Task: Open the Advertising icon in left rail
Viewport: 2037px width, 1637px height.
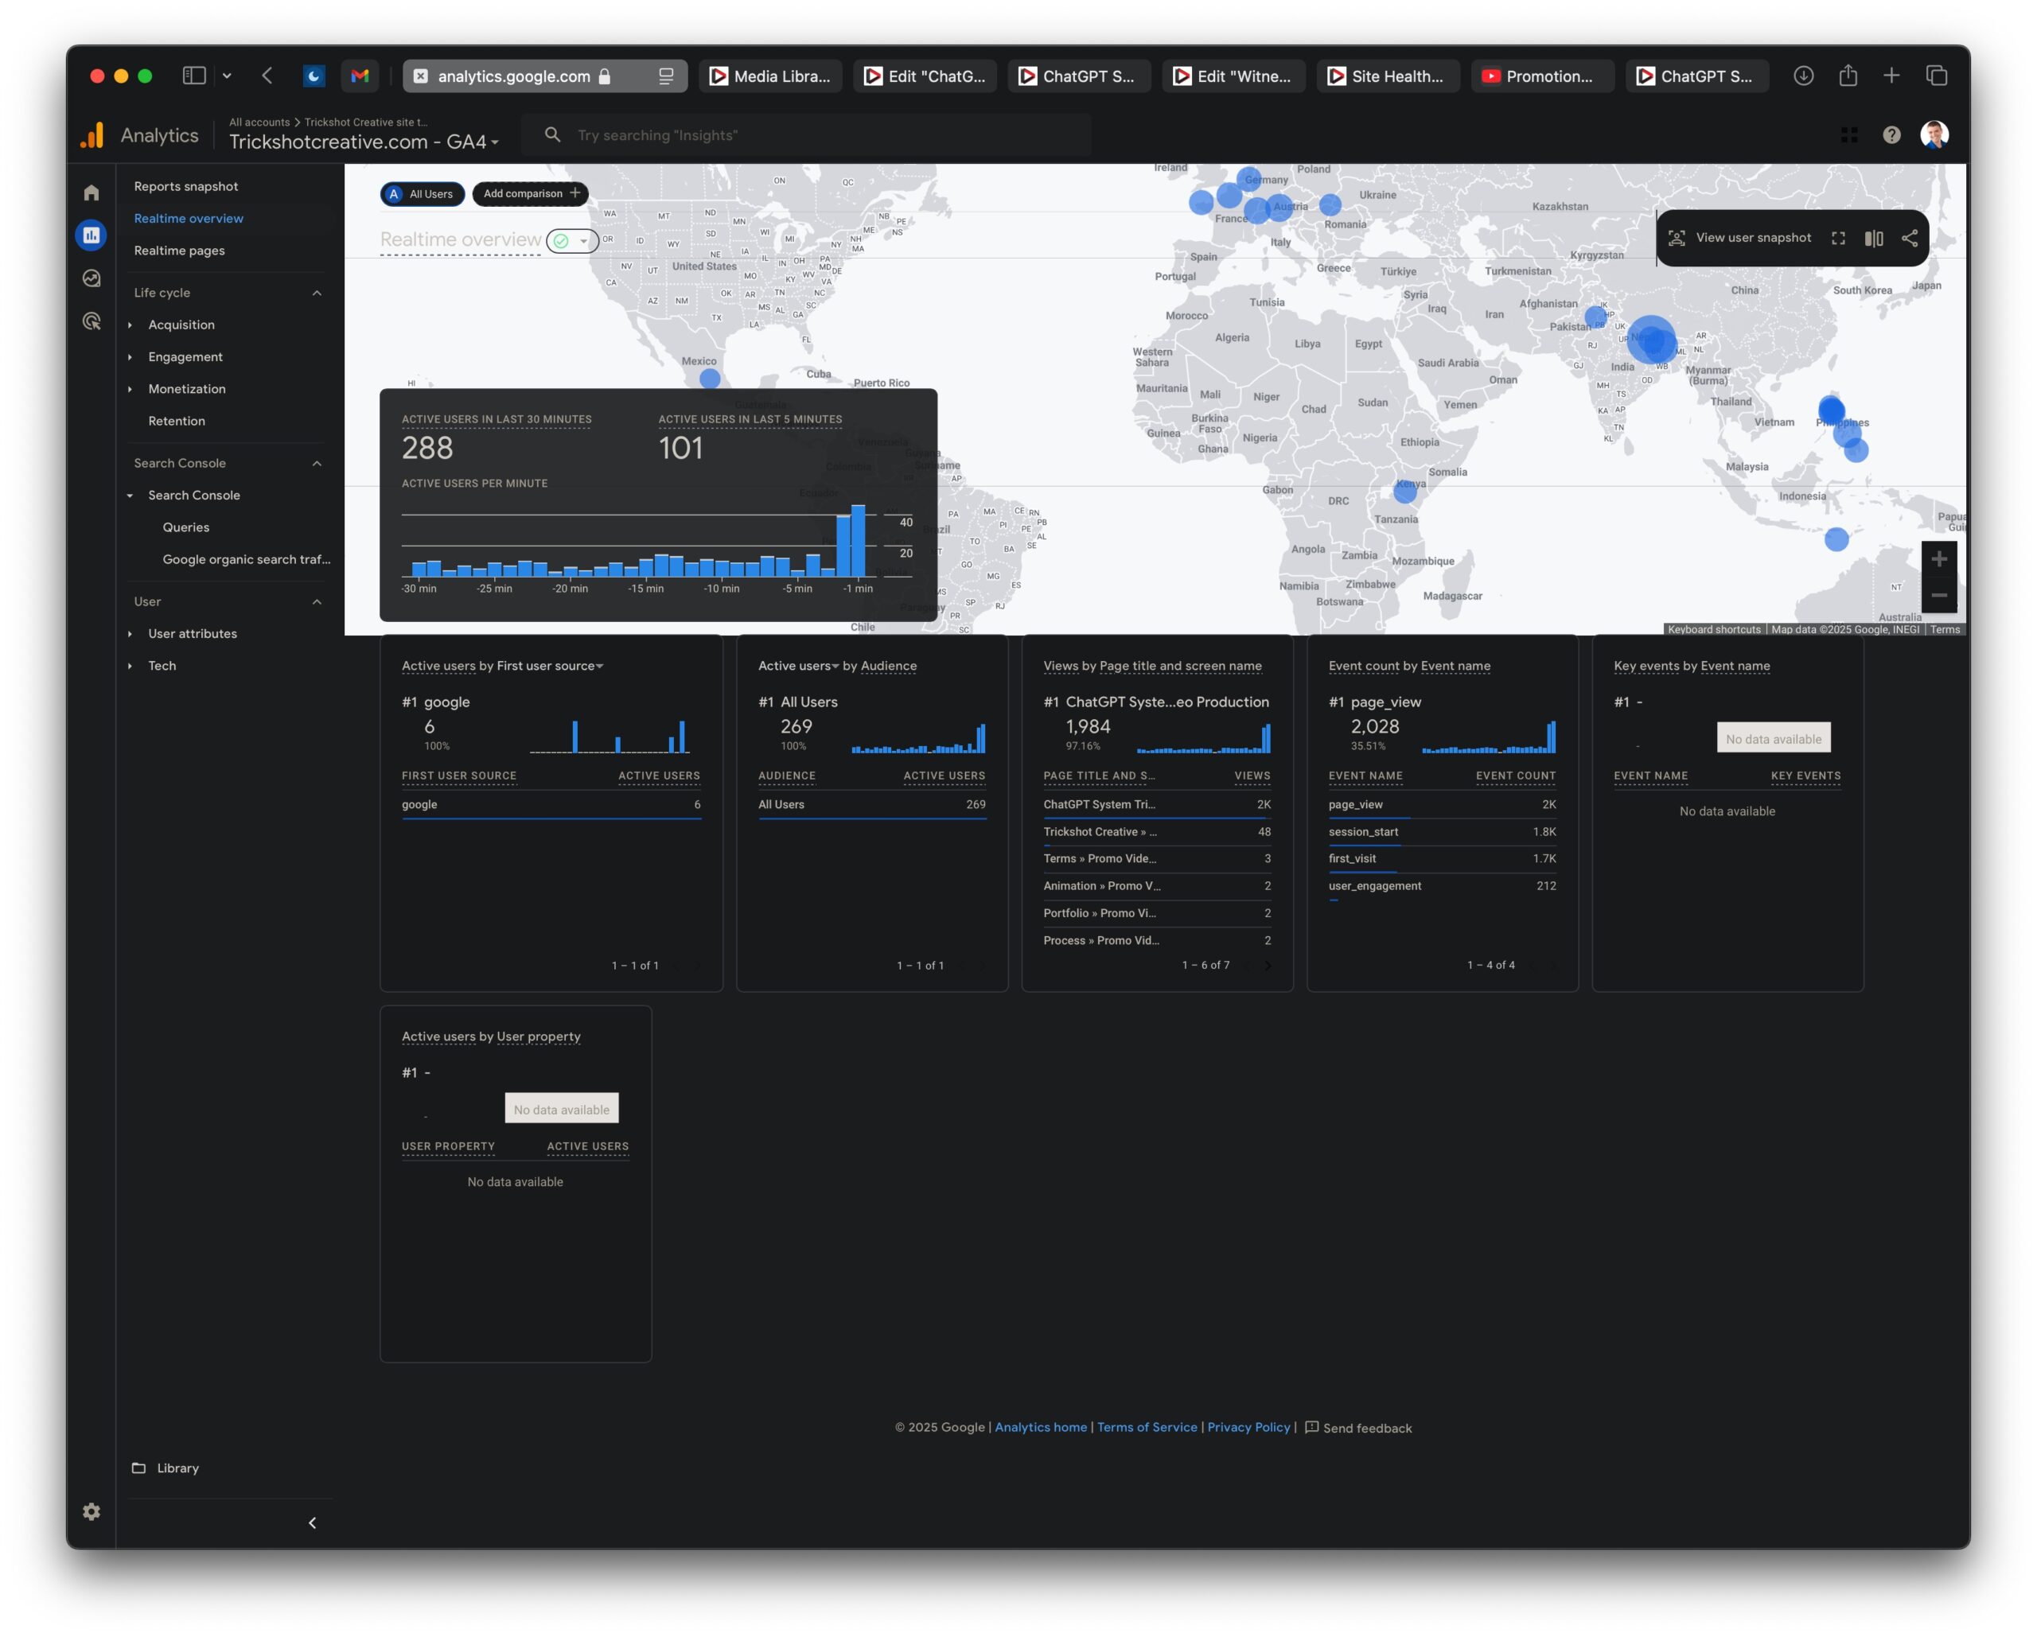Action: coord(92,321)
